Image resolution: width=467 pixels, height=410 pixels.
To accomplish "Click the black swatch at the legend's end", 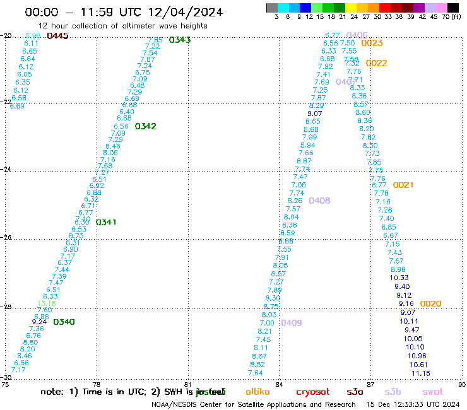I will point(453,8).
